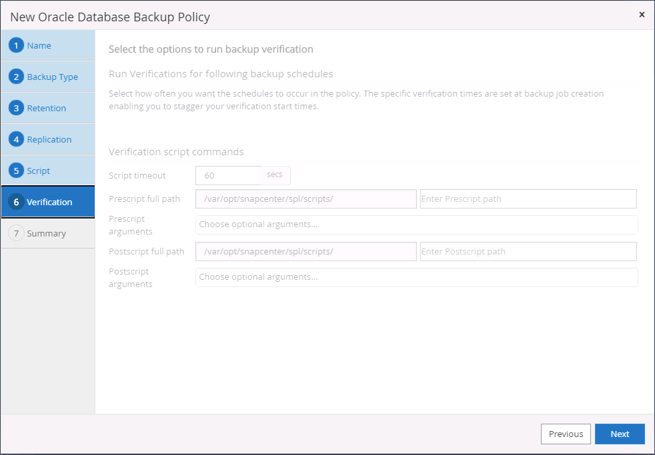Click the step 7 Summary badge
Image resolution: width=655 pixels, height=455 pixels.
click(x=17, y=233)
